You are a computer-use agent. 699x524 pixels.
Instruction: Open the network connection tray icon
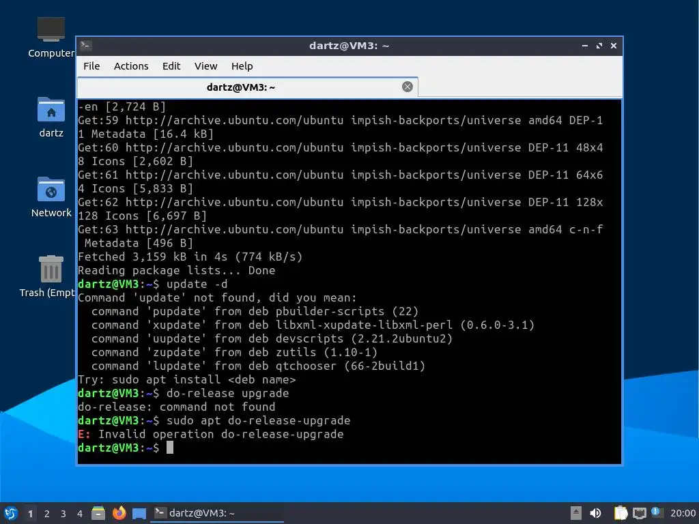click(x=639, y=513)
